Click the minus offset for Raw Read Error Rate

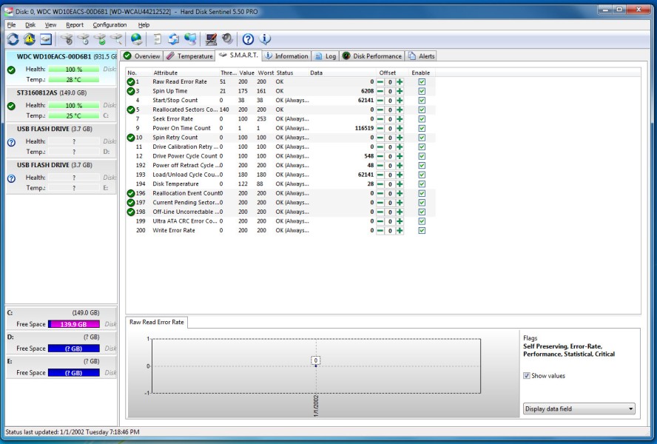380,82
